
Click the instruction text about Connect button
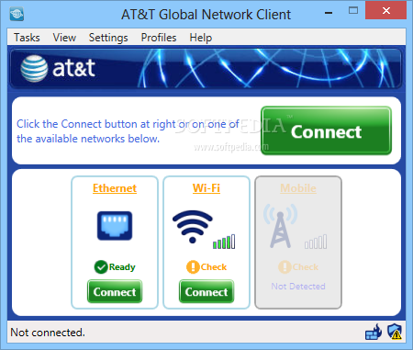pyautogui.click(x=128, y=131)
